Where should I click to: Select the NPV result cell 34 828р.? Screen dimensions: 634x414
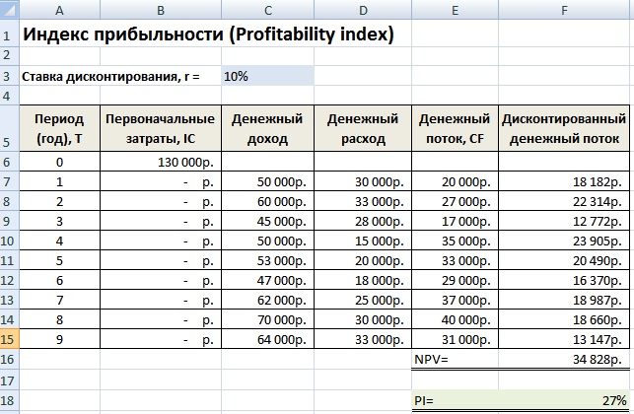tap(565, 360)
